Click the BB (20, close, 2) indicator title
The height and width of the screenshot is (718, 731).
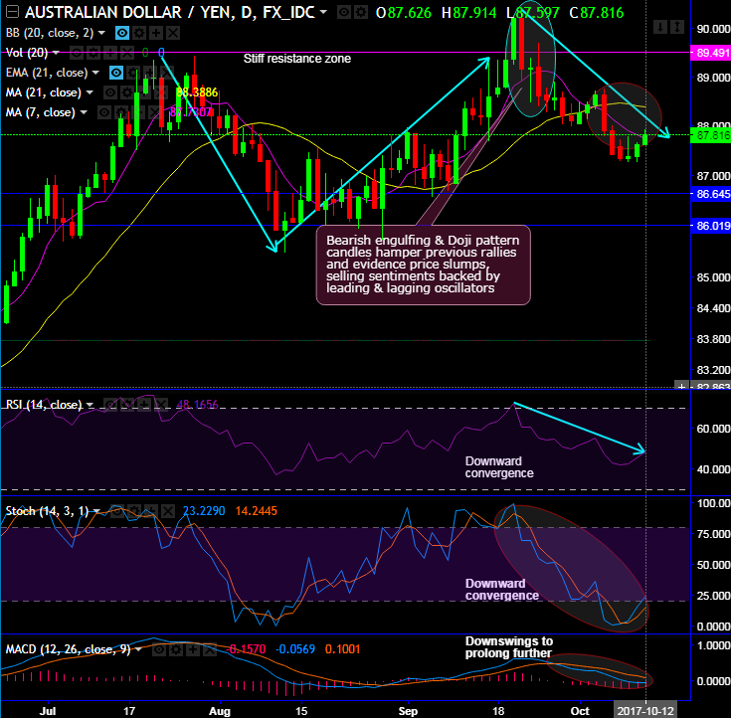(49, 33)
